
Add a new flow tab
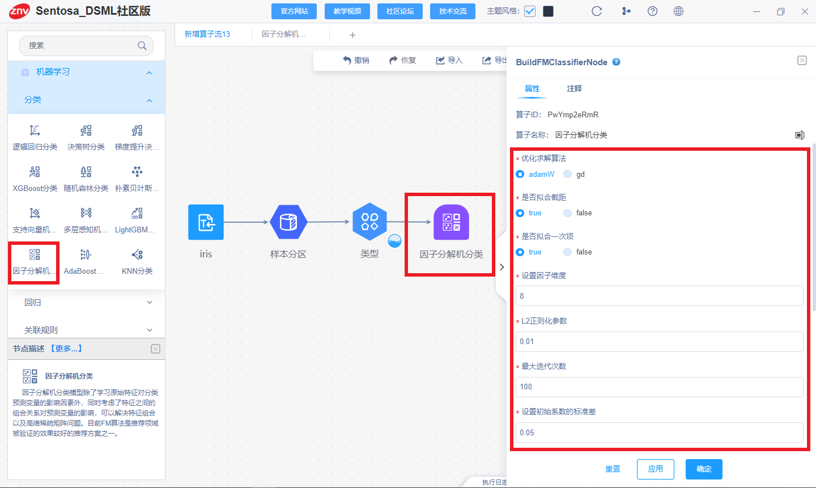click(352, 35)
